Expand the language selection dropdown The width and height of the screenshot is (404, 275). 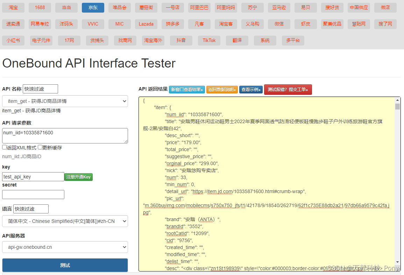65,221
